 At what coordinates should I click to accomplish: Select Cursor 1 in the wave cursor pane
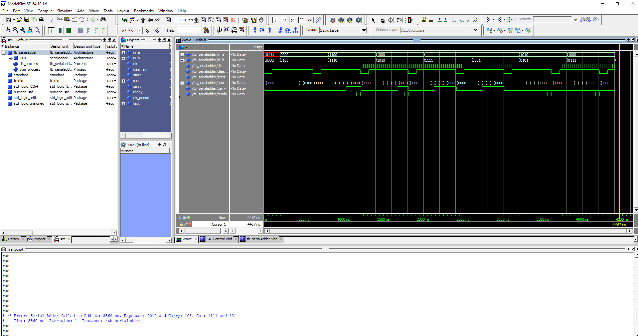218,224
